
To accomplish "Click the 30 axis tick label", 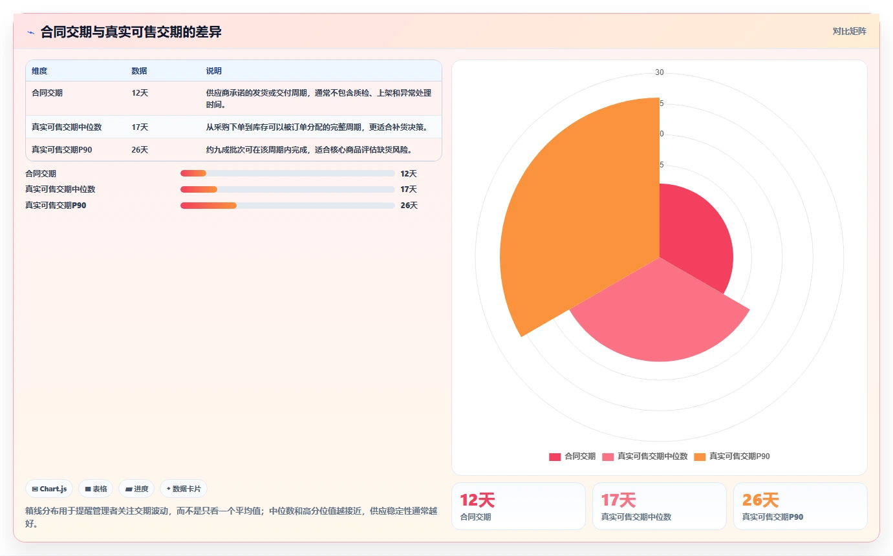I will click(x=660, y=72).
